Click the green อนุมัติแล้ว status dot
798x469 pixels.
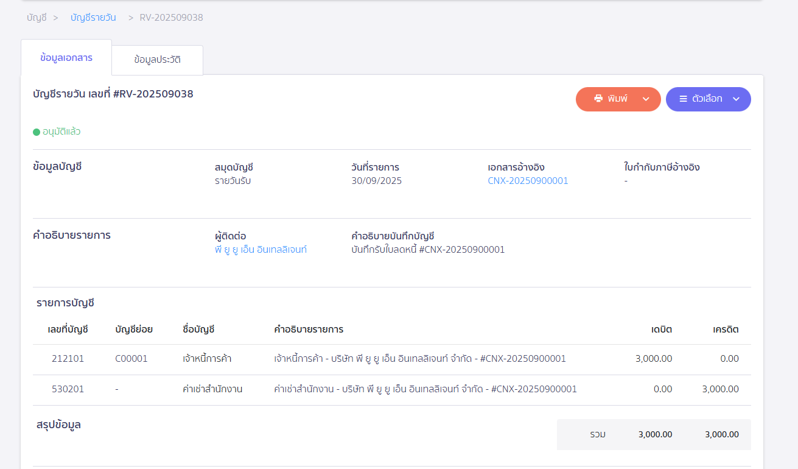tap(37, 132)
